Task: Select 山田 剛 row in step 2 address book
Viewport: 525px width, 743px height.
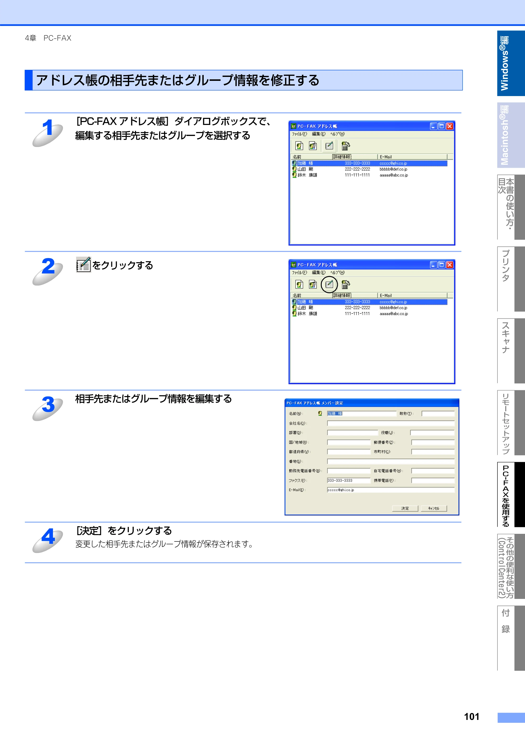Action: 369,308
